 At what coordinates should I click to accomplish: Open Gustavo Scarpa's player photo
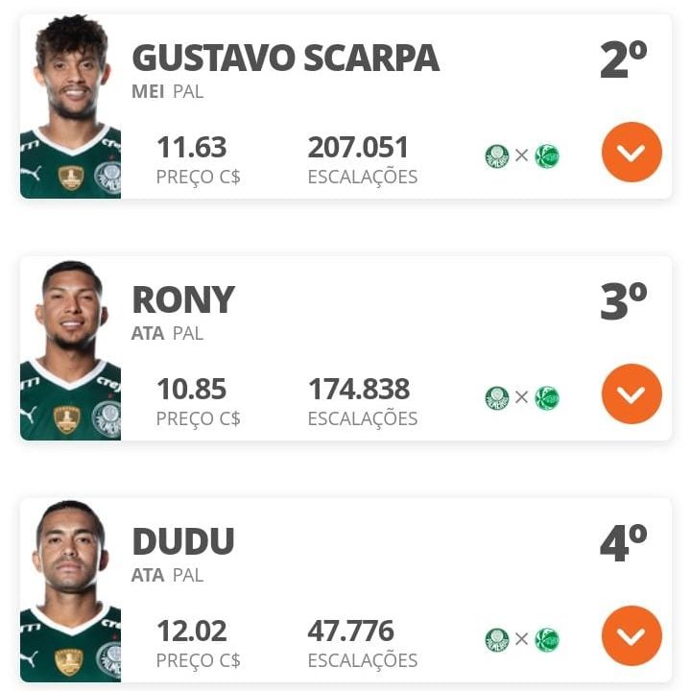click(x=70, y=107)
